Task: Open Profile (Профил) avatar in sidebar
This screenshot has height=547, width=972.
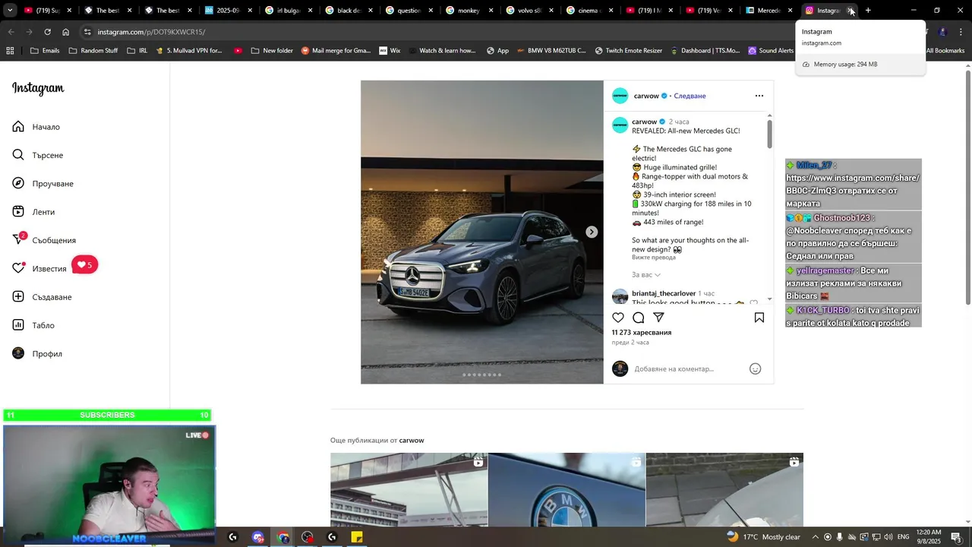Action: click(x=18, y=353)
